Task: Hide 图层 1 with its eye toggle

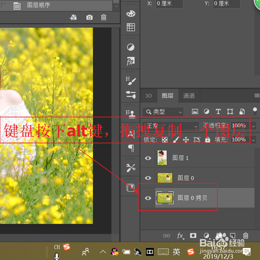Action: tap(148, 158)
